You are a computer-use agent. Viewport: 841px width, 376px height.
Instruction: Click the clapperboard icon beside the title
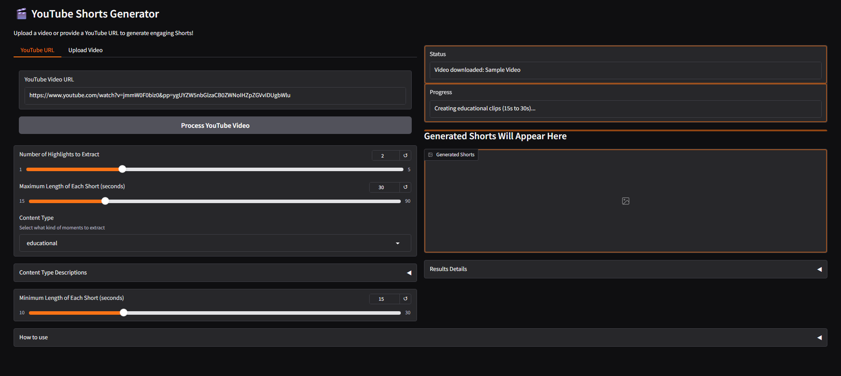[x=21, y=14]
